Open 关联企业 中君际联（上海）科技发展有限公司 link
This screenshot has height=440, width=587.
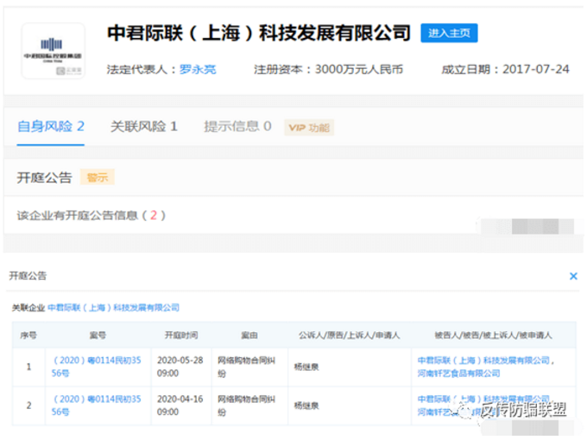[113, 307]
